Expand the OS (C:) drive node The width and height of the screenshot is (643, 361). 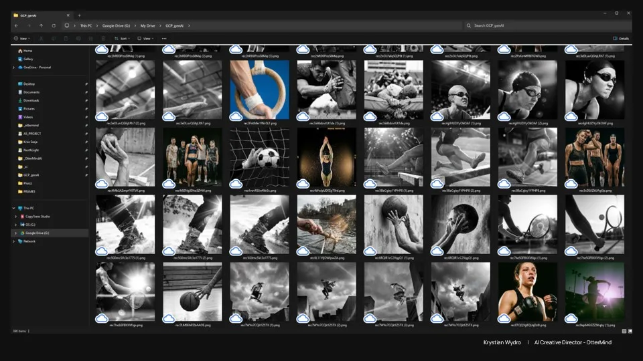pos(16,225)
